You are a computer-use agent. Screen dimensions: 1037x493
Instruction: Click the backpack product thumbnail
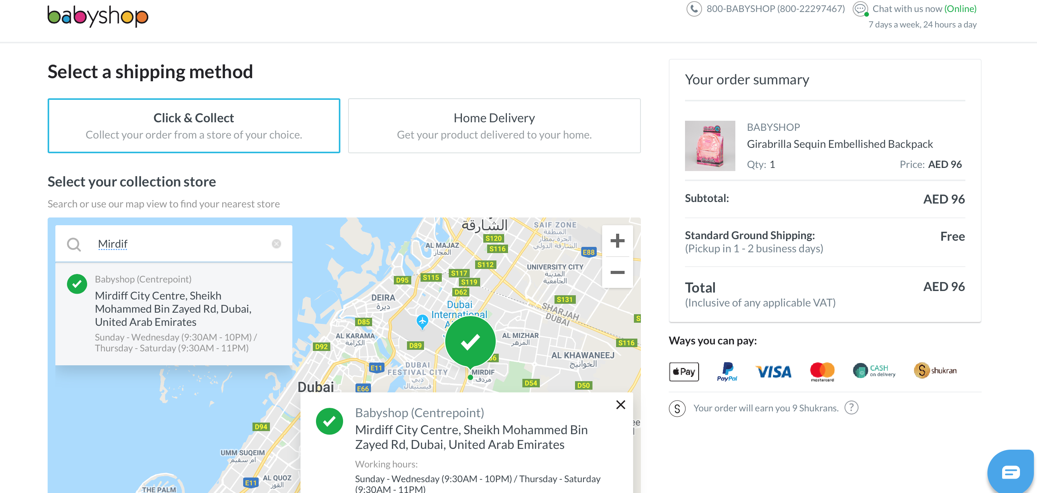click(710, 146)
